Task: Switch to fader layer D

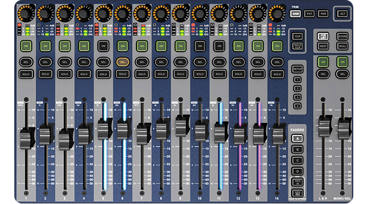Action: tap(297, 171)
